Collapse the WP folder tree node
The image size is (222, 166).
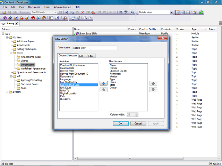pyautogui.click(x=11, y=76)
